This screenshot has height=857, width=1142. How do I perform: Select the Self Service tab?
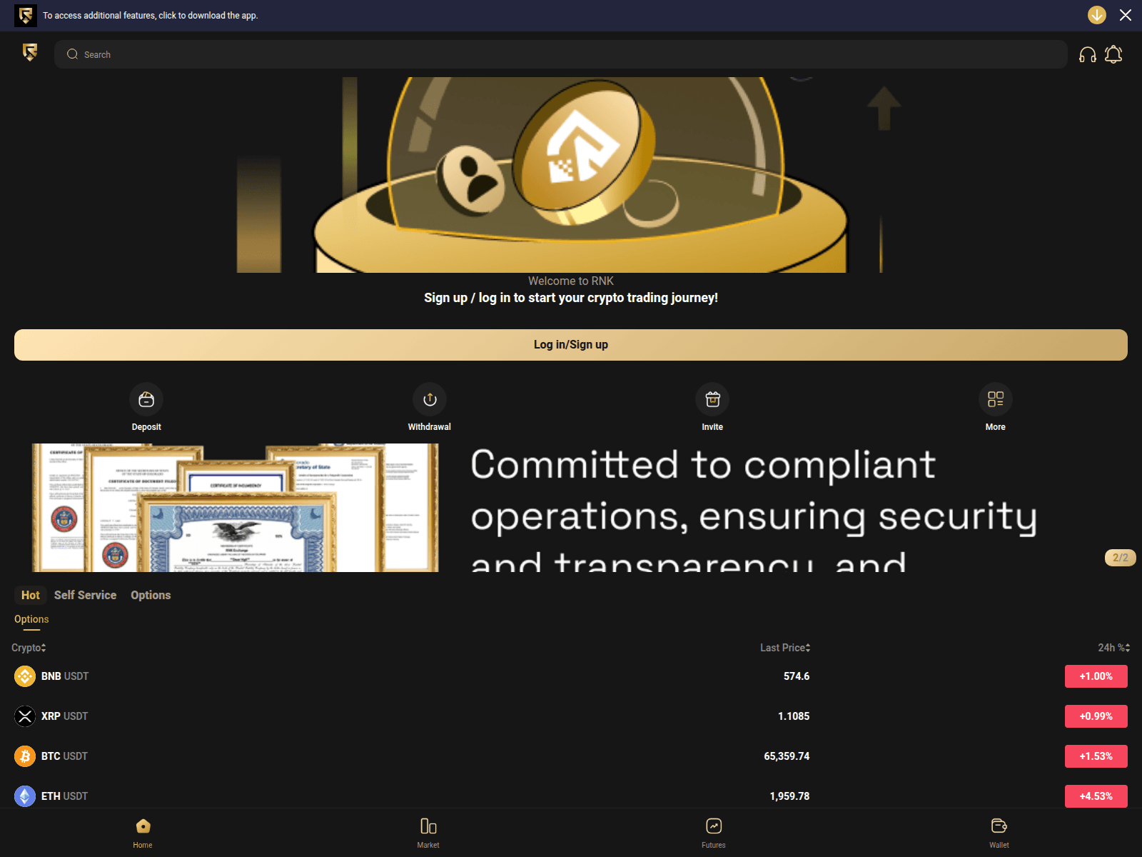click(x=85, y=595)
